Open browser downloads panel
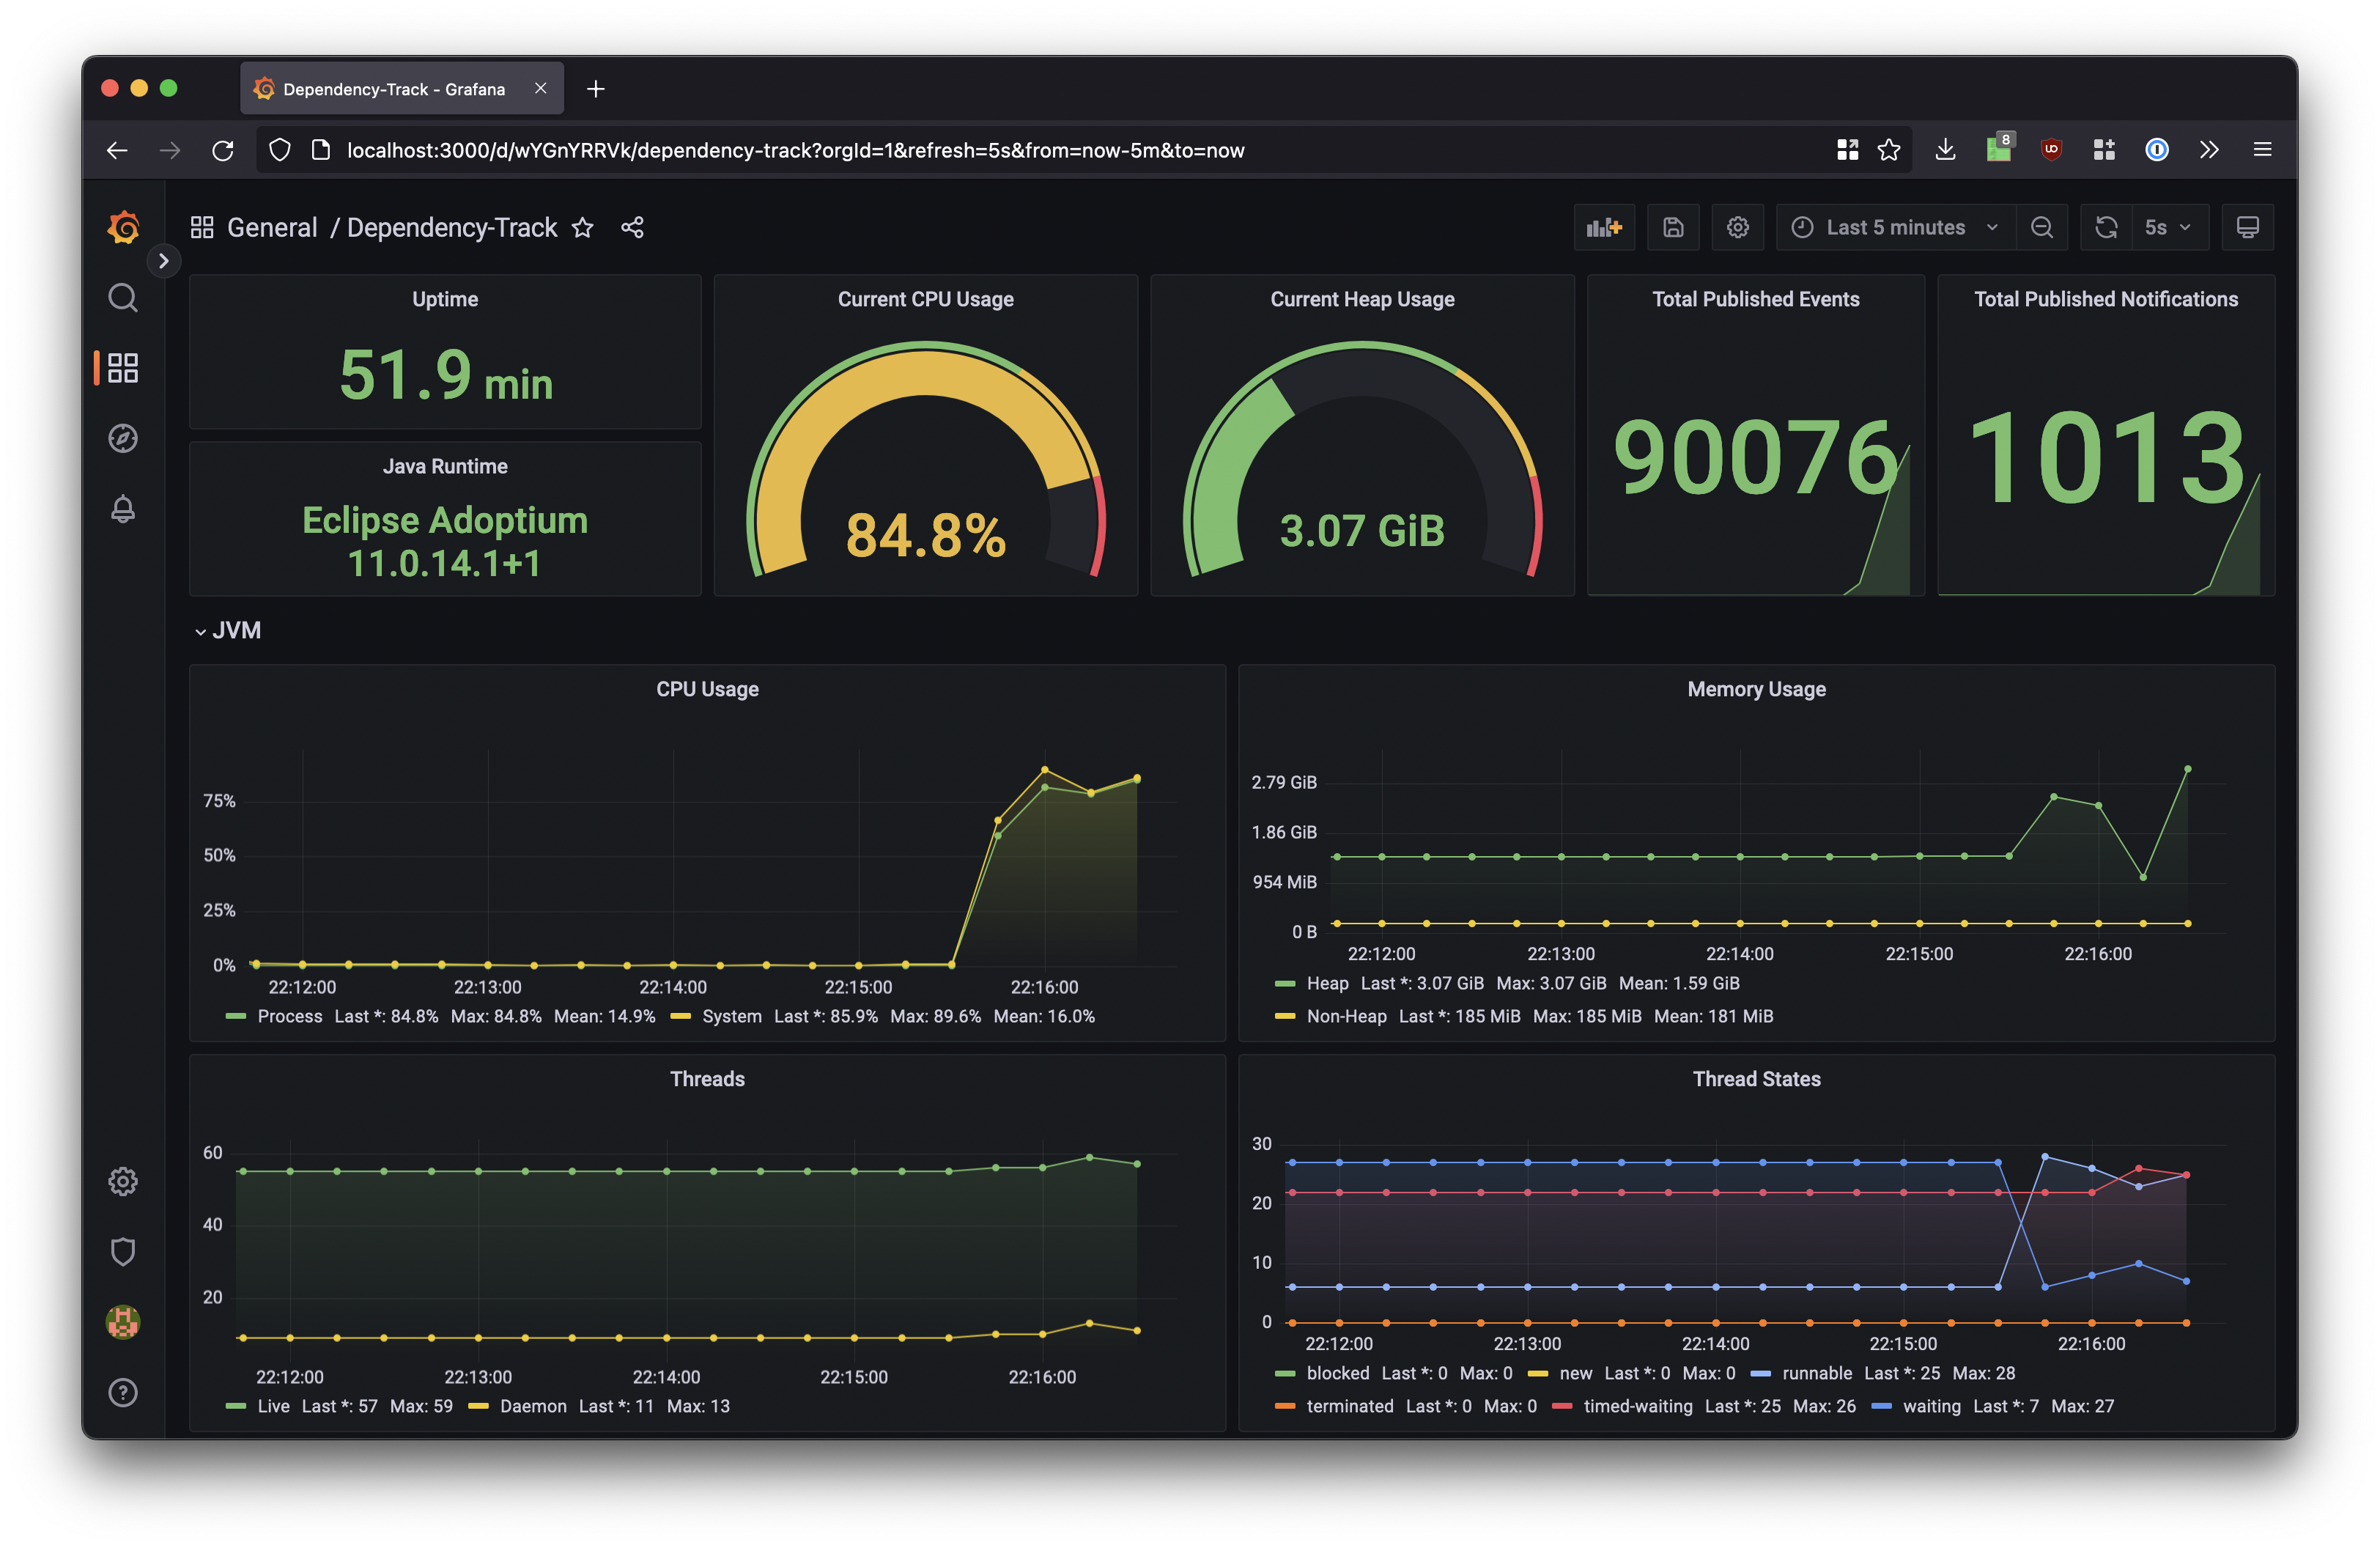 (1945, 150)
